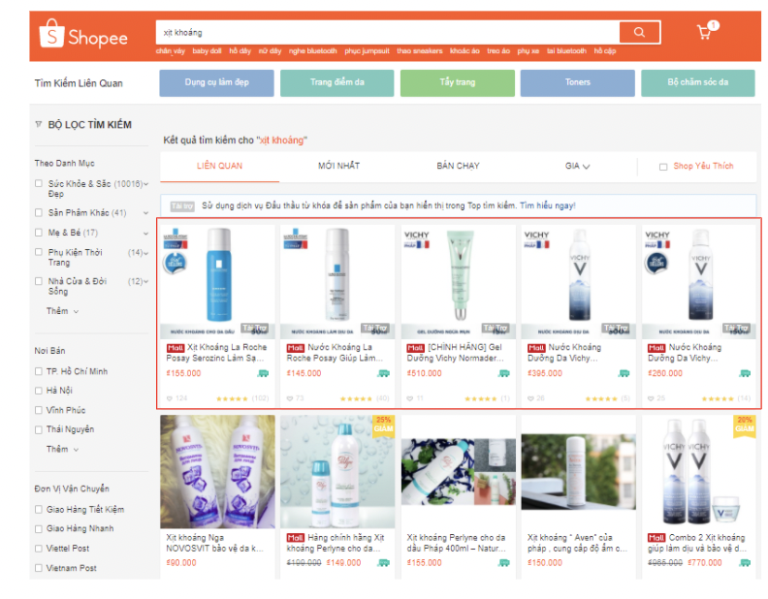Check the Sức Khỏe & Sắc Đẹp category

coord(39,183)
